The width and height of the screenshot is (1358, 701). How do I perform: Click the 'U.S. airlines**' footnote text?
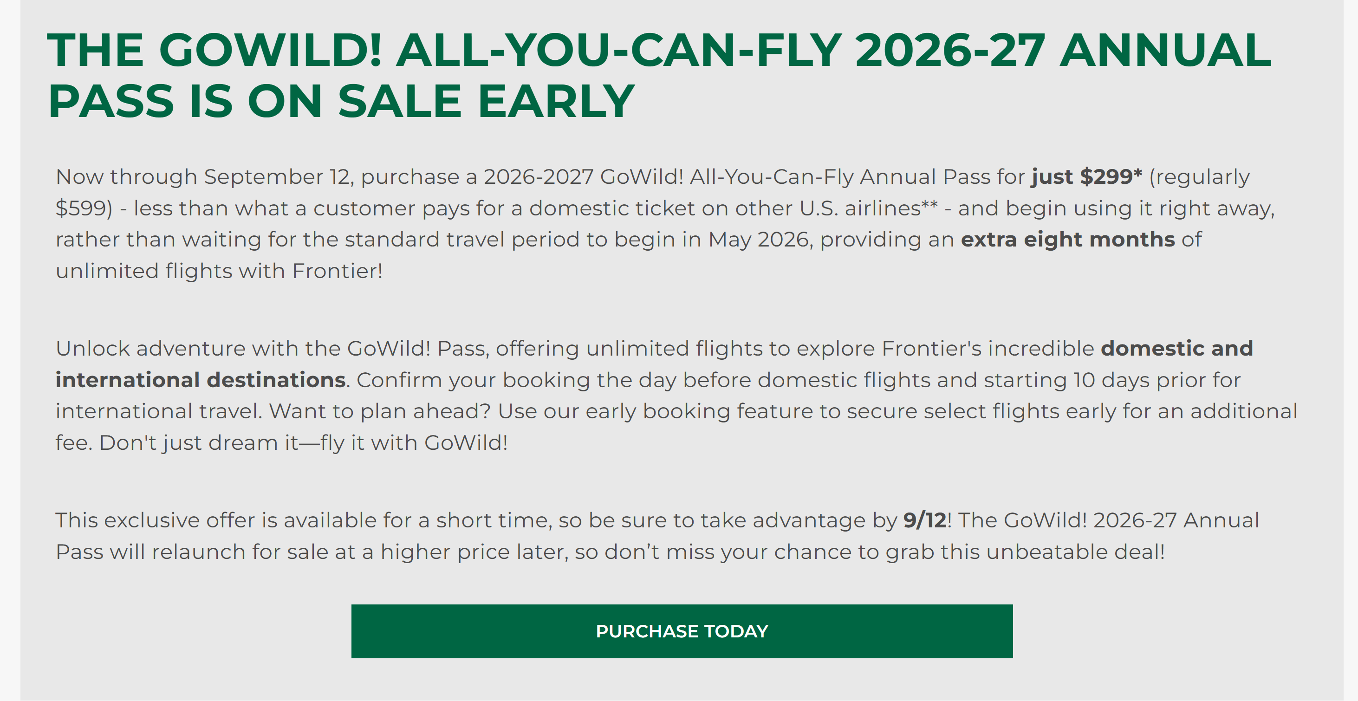868,208
